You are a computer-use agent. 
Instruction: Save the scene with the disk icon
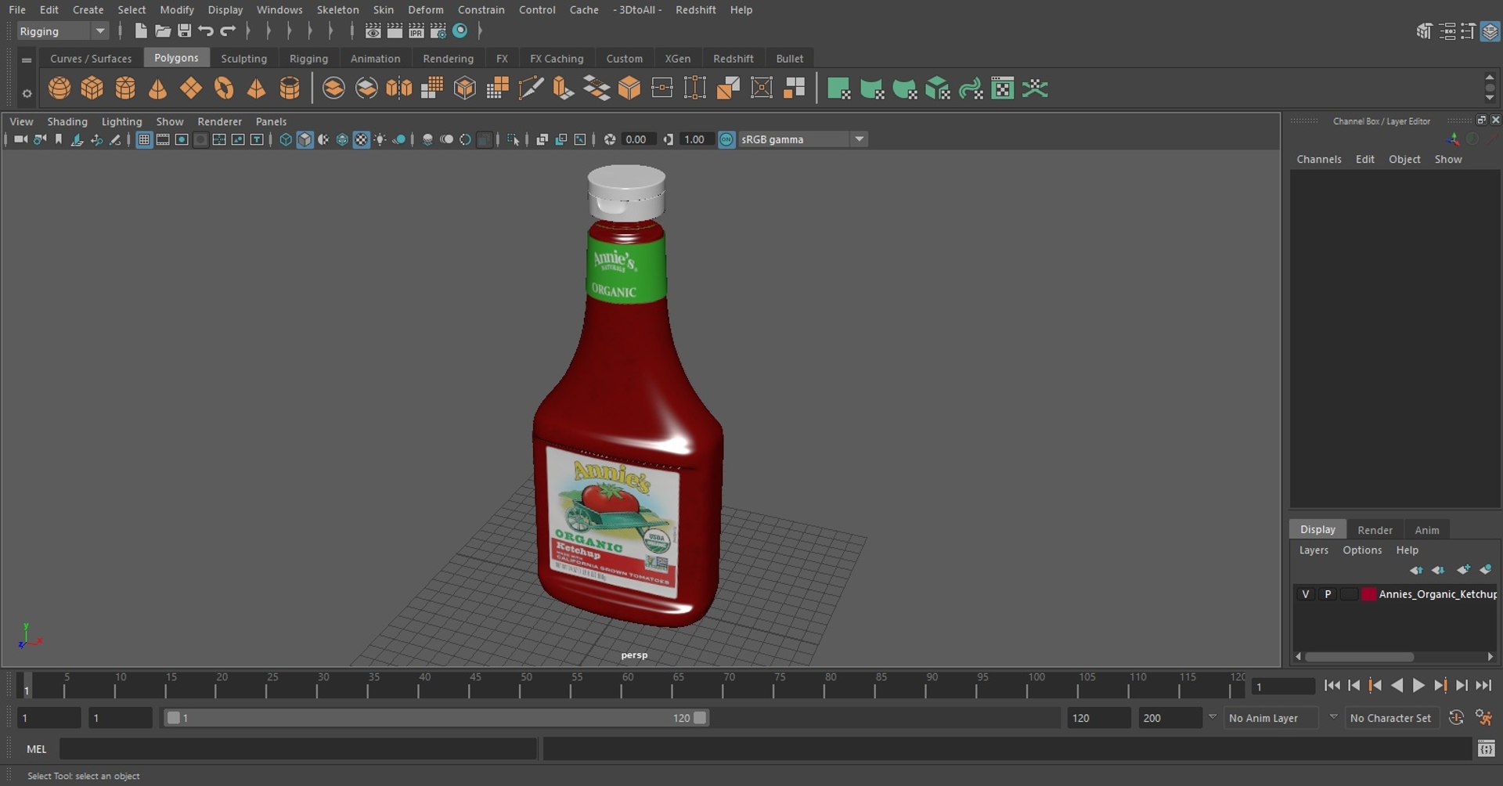(184, 31)
